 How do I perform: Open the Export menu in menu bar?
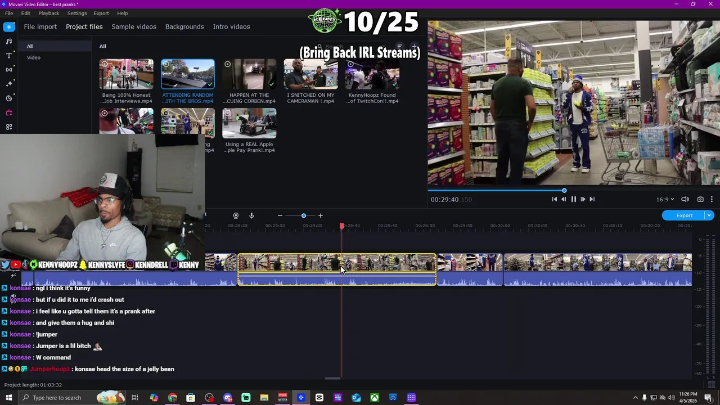click(101, 13)
